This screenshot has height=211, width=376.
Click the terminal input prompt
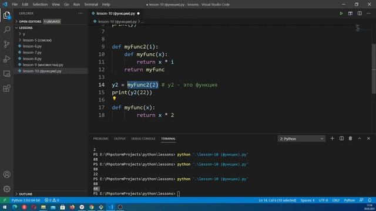[x=179, y=193]
